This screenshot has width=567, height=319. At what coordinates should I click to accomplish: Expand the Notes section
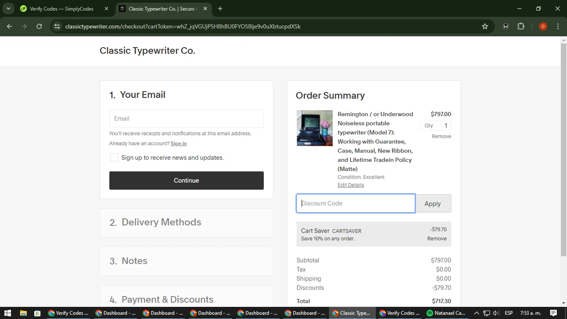186,261
